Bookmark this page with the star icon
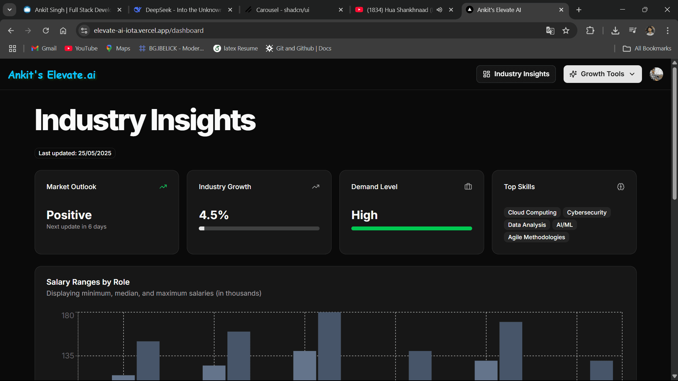The width and height of the screenshot is (678, 381). click(566, 31)
